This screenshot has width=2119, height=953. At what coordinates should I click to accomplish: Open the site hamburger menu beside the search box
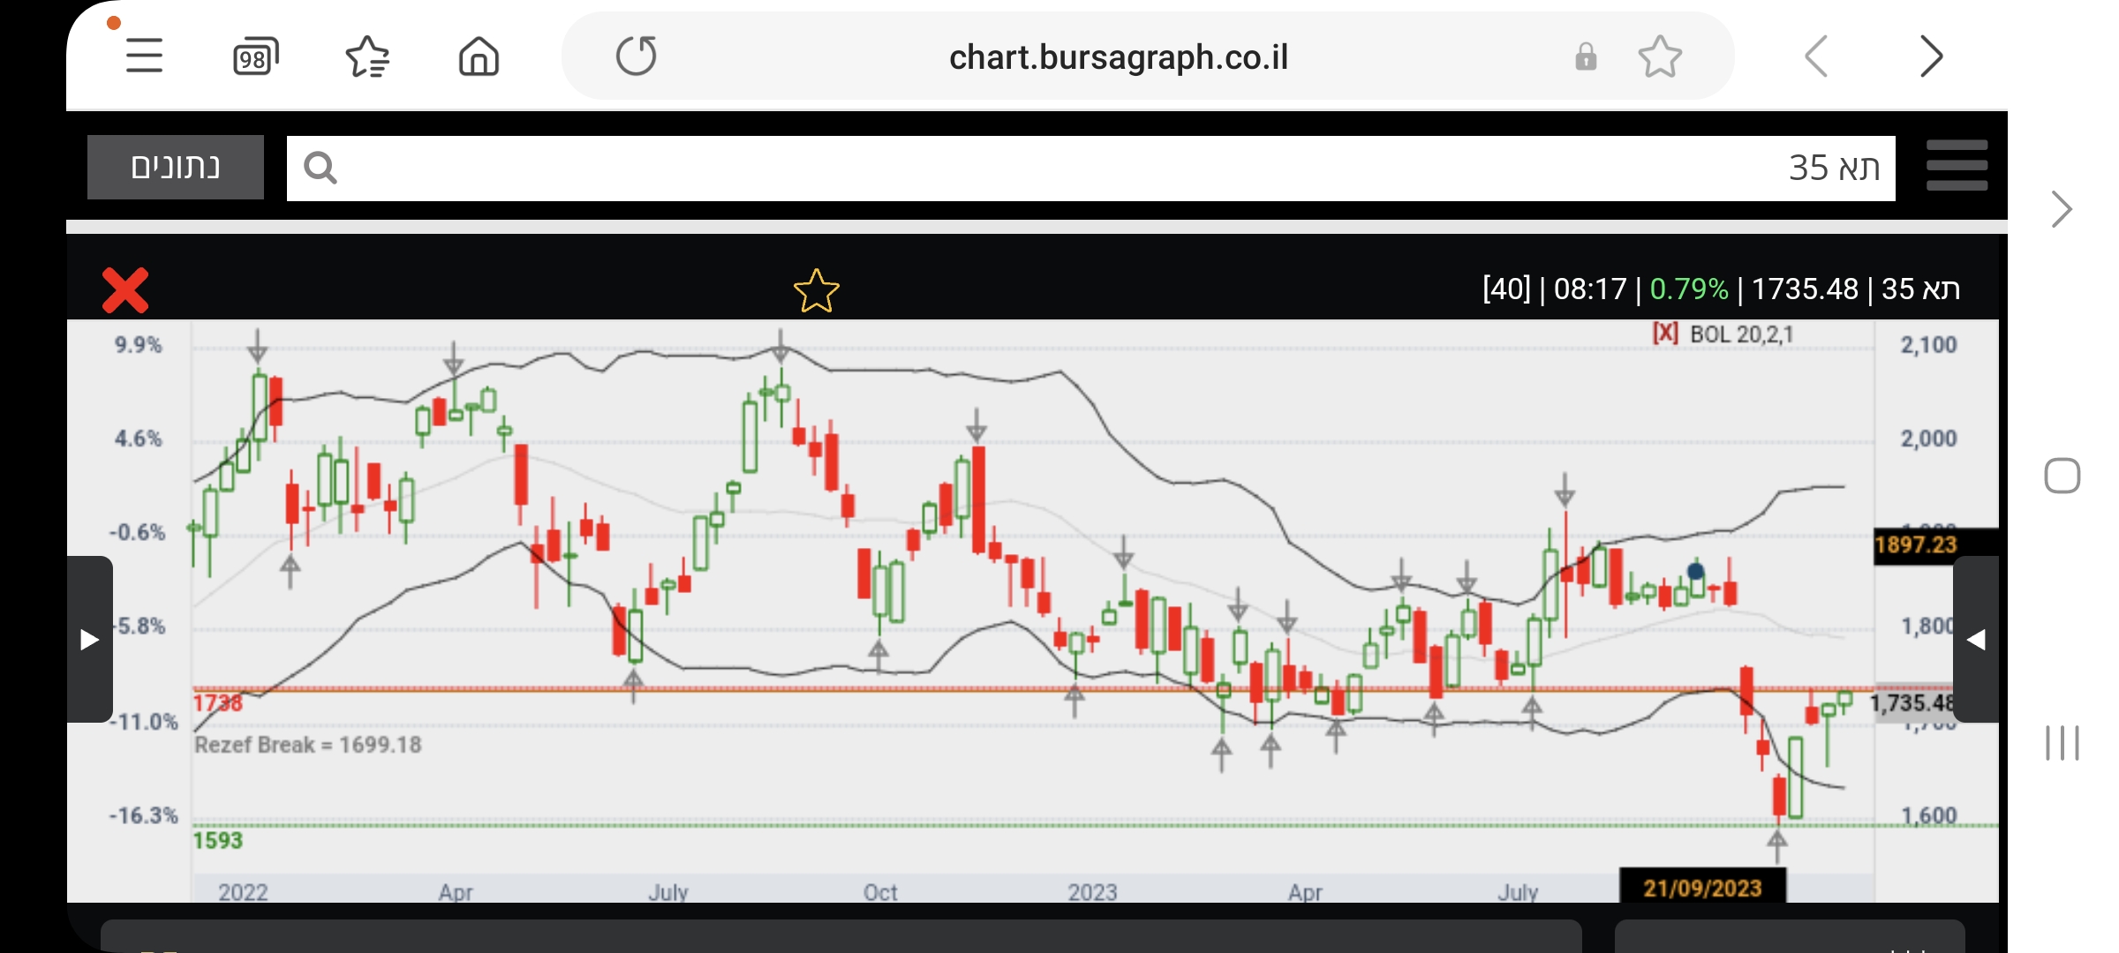1957,166
